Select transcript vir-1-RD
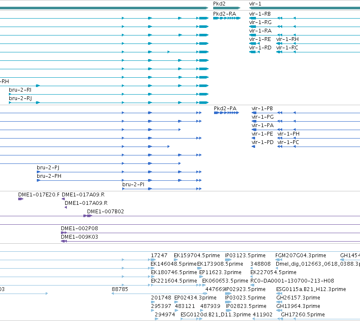Image resolution: width=360 pixels, height=321 pixels. (x=260, y=48)
